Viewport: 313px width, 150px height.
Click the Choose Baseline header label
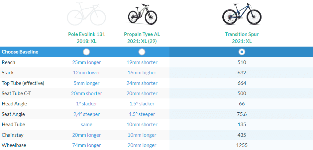point(20,52)
